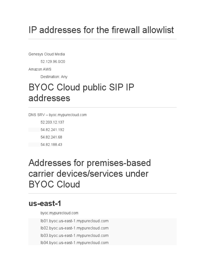Click the "Addresses for premises-based carrier devices" heading
The width and height of the screenshot is (205, 273).
tap(90, 173)
